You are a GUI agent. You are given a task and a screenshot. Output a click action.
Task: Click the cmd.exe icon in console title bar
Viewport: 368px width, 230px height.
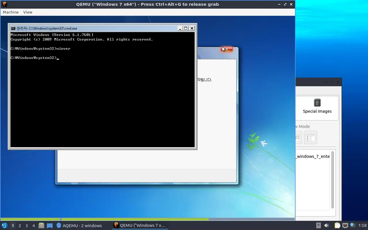(13, 28)
